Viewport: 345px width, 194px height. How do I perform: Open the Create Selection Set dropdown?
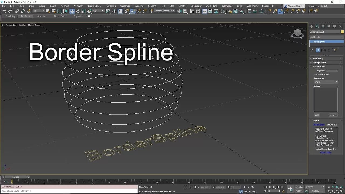point(165,11)
